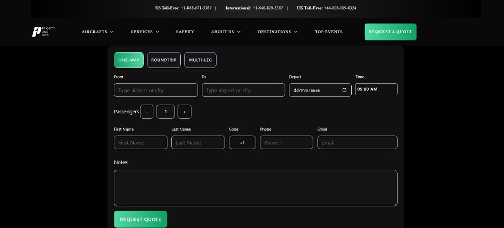
Task: Go to the Safety page
Action: click(x=185, y=32)
